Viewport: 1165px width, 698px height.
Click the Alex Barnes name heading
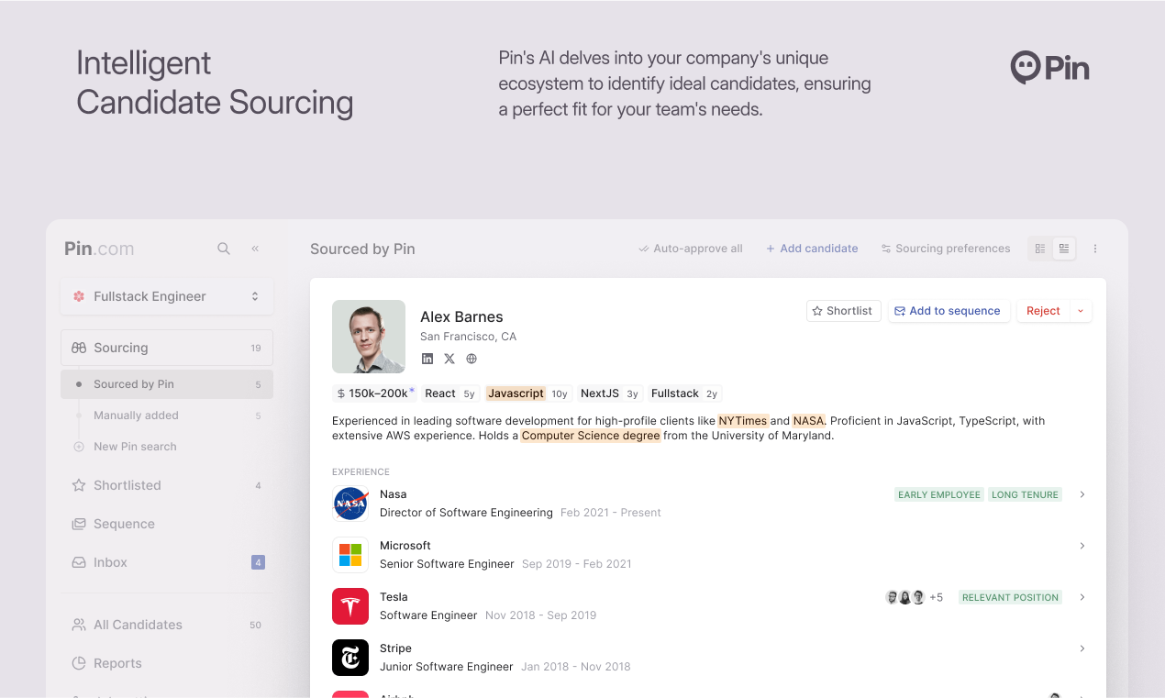[x=461, y=316]
